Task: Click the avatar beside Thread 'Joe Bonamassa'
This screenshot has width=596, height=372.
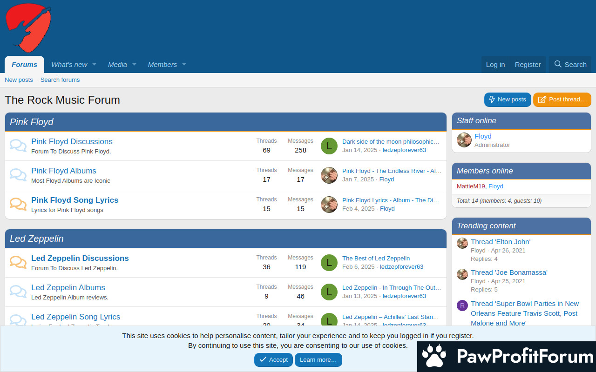Action: (x=462, y=274)
